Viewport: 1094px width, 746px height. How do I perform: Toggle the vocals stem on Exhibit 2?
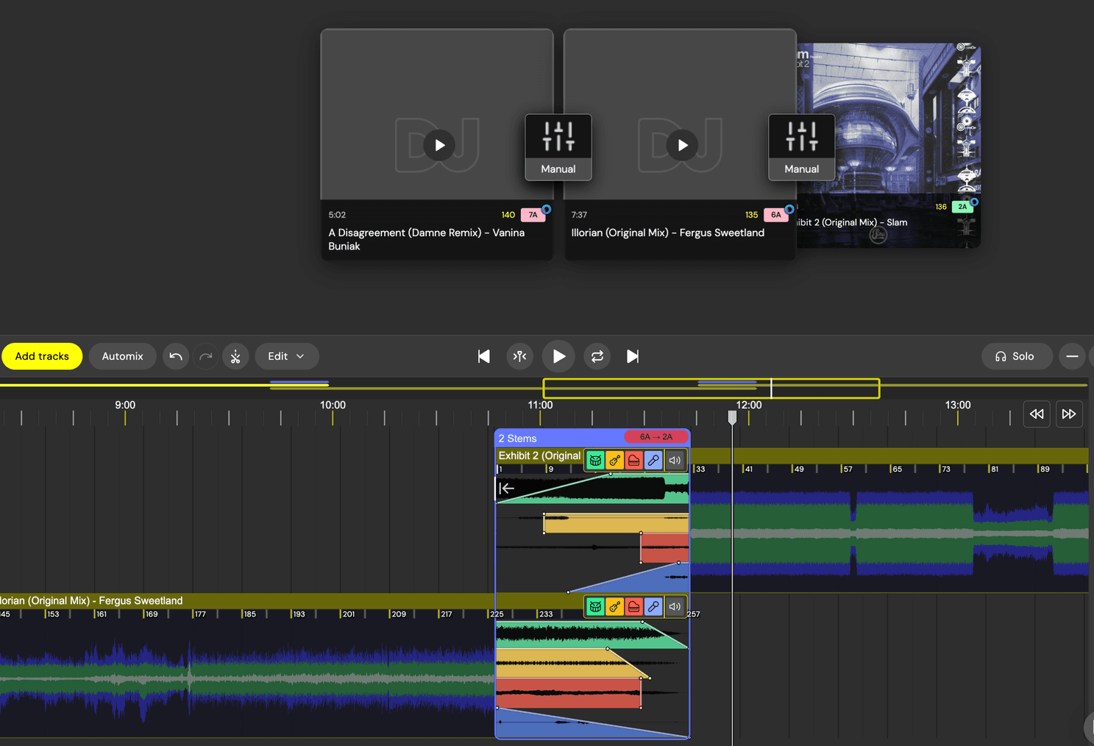point(653,460)
